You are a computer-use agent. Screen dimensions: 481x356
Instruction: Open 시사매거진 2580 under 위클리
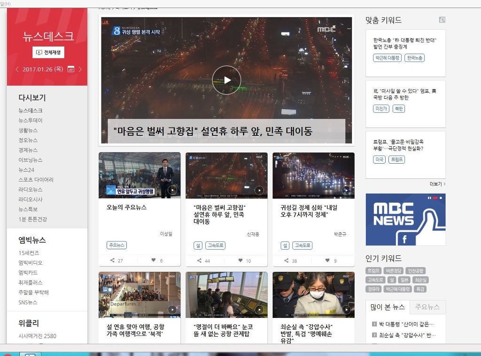pyautogui.click(x=37, y=336)
